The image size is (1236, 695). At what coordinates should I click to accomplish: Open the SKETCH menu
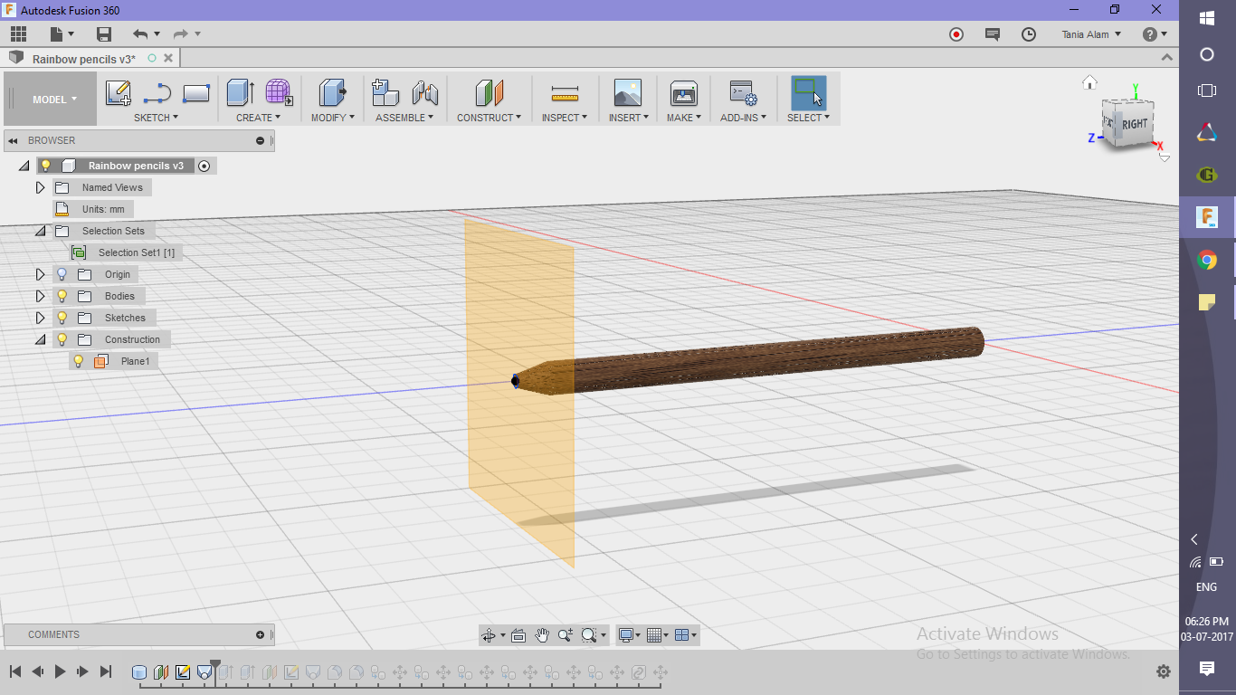tap(156, 118)
